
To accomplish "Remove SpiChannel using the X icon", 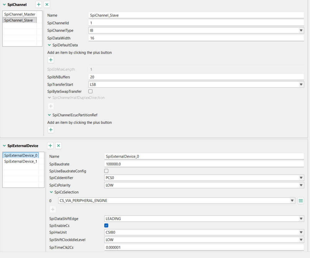I will click(47, 4).
